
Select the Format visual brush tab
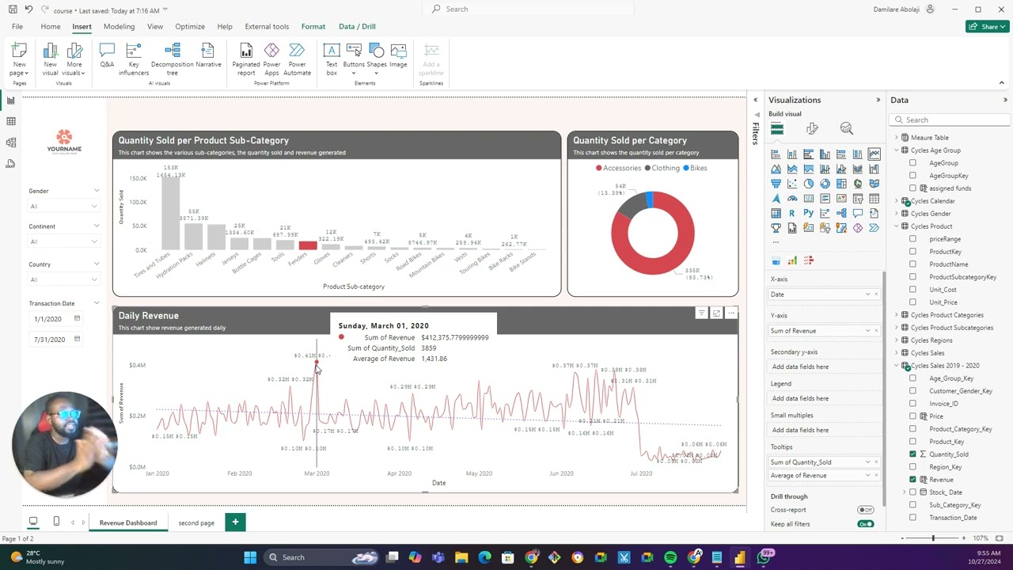point(812,129)
